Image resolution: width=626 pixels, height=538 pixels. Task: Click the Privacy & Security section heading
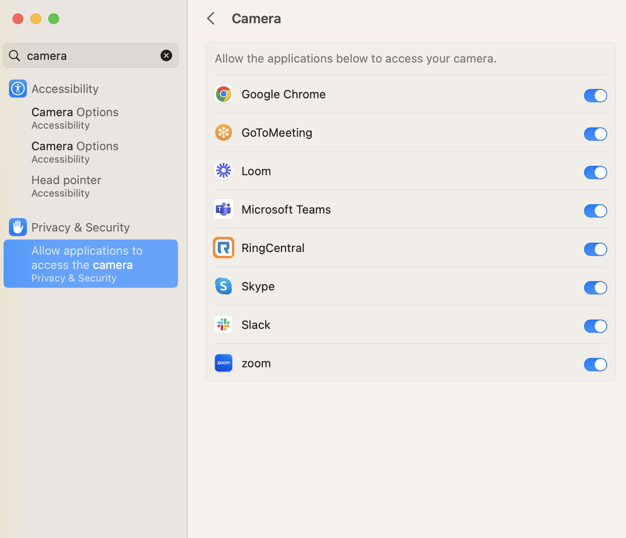pyautogui.click(x=80, y=227)
